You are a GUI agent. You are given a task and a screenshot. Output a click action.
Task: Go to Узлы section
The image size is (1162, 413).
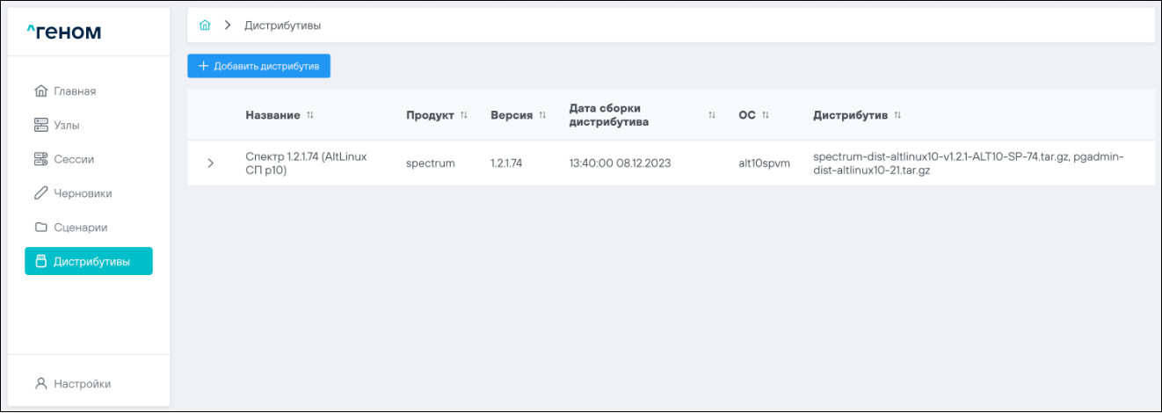(x=67, y=126)
